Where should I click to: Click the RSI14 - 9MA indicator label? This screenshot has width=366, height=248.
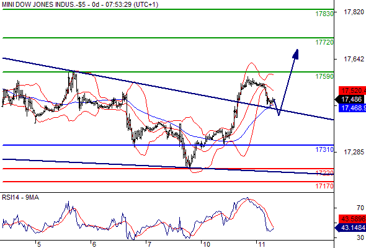click(20, 197)
